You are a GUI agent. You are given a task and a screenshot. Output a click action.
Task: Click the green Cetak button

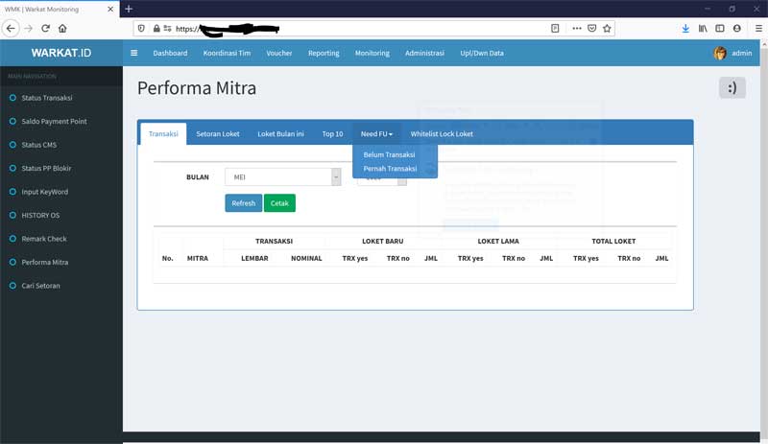point(279,203)
